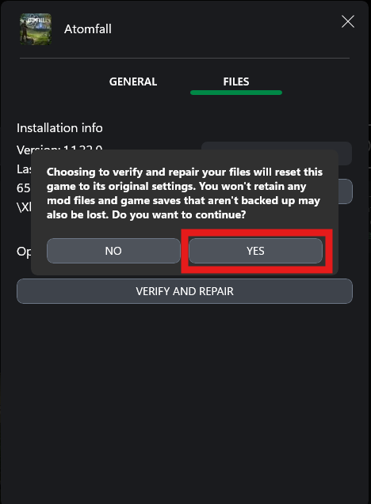Click the button peeking out right of the dialog
This screenshot has width=371, height=504.
pyautogui.click(x=346, y=191)
